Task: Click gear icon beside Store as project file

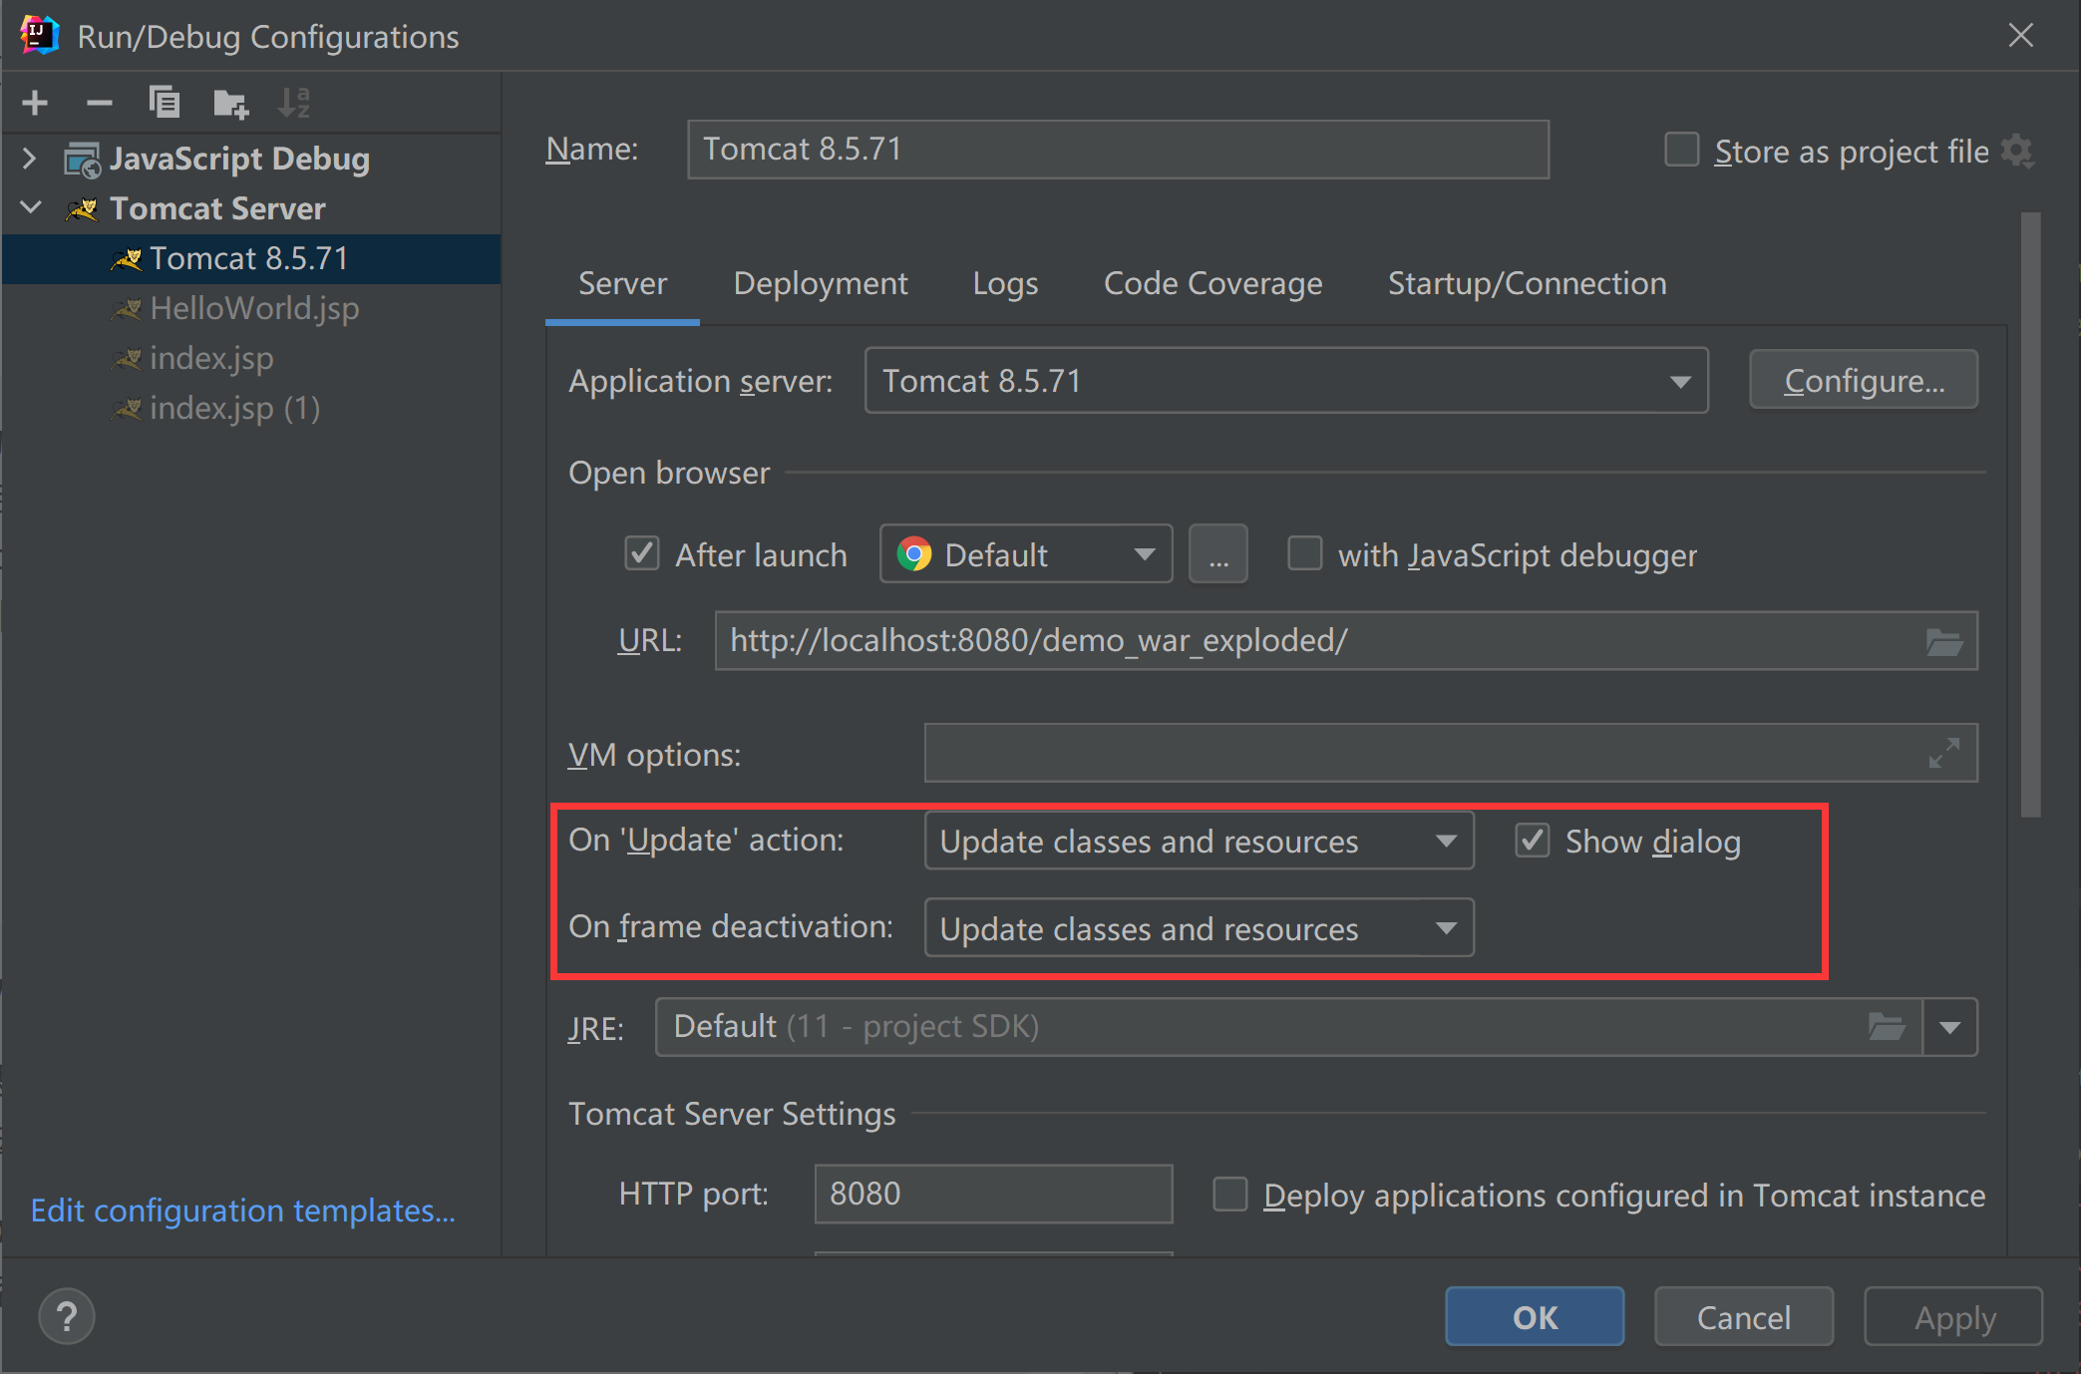Action: click(x=2017, y=152)
